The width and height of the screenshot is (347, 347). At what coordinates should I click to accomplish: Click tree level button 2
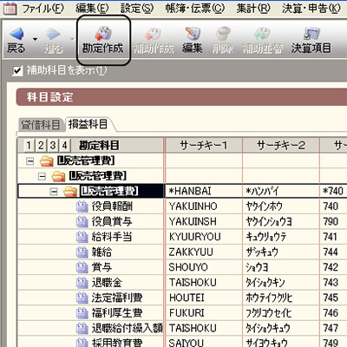[41, 146]
